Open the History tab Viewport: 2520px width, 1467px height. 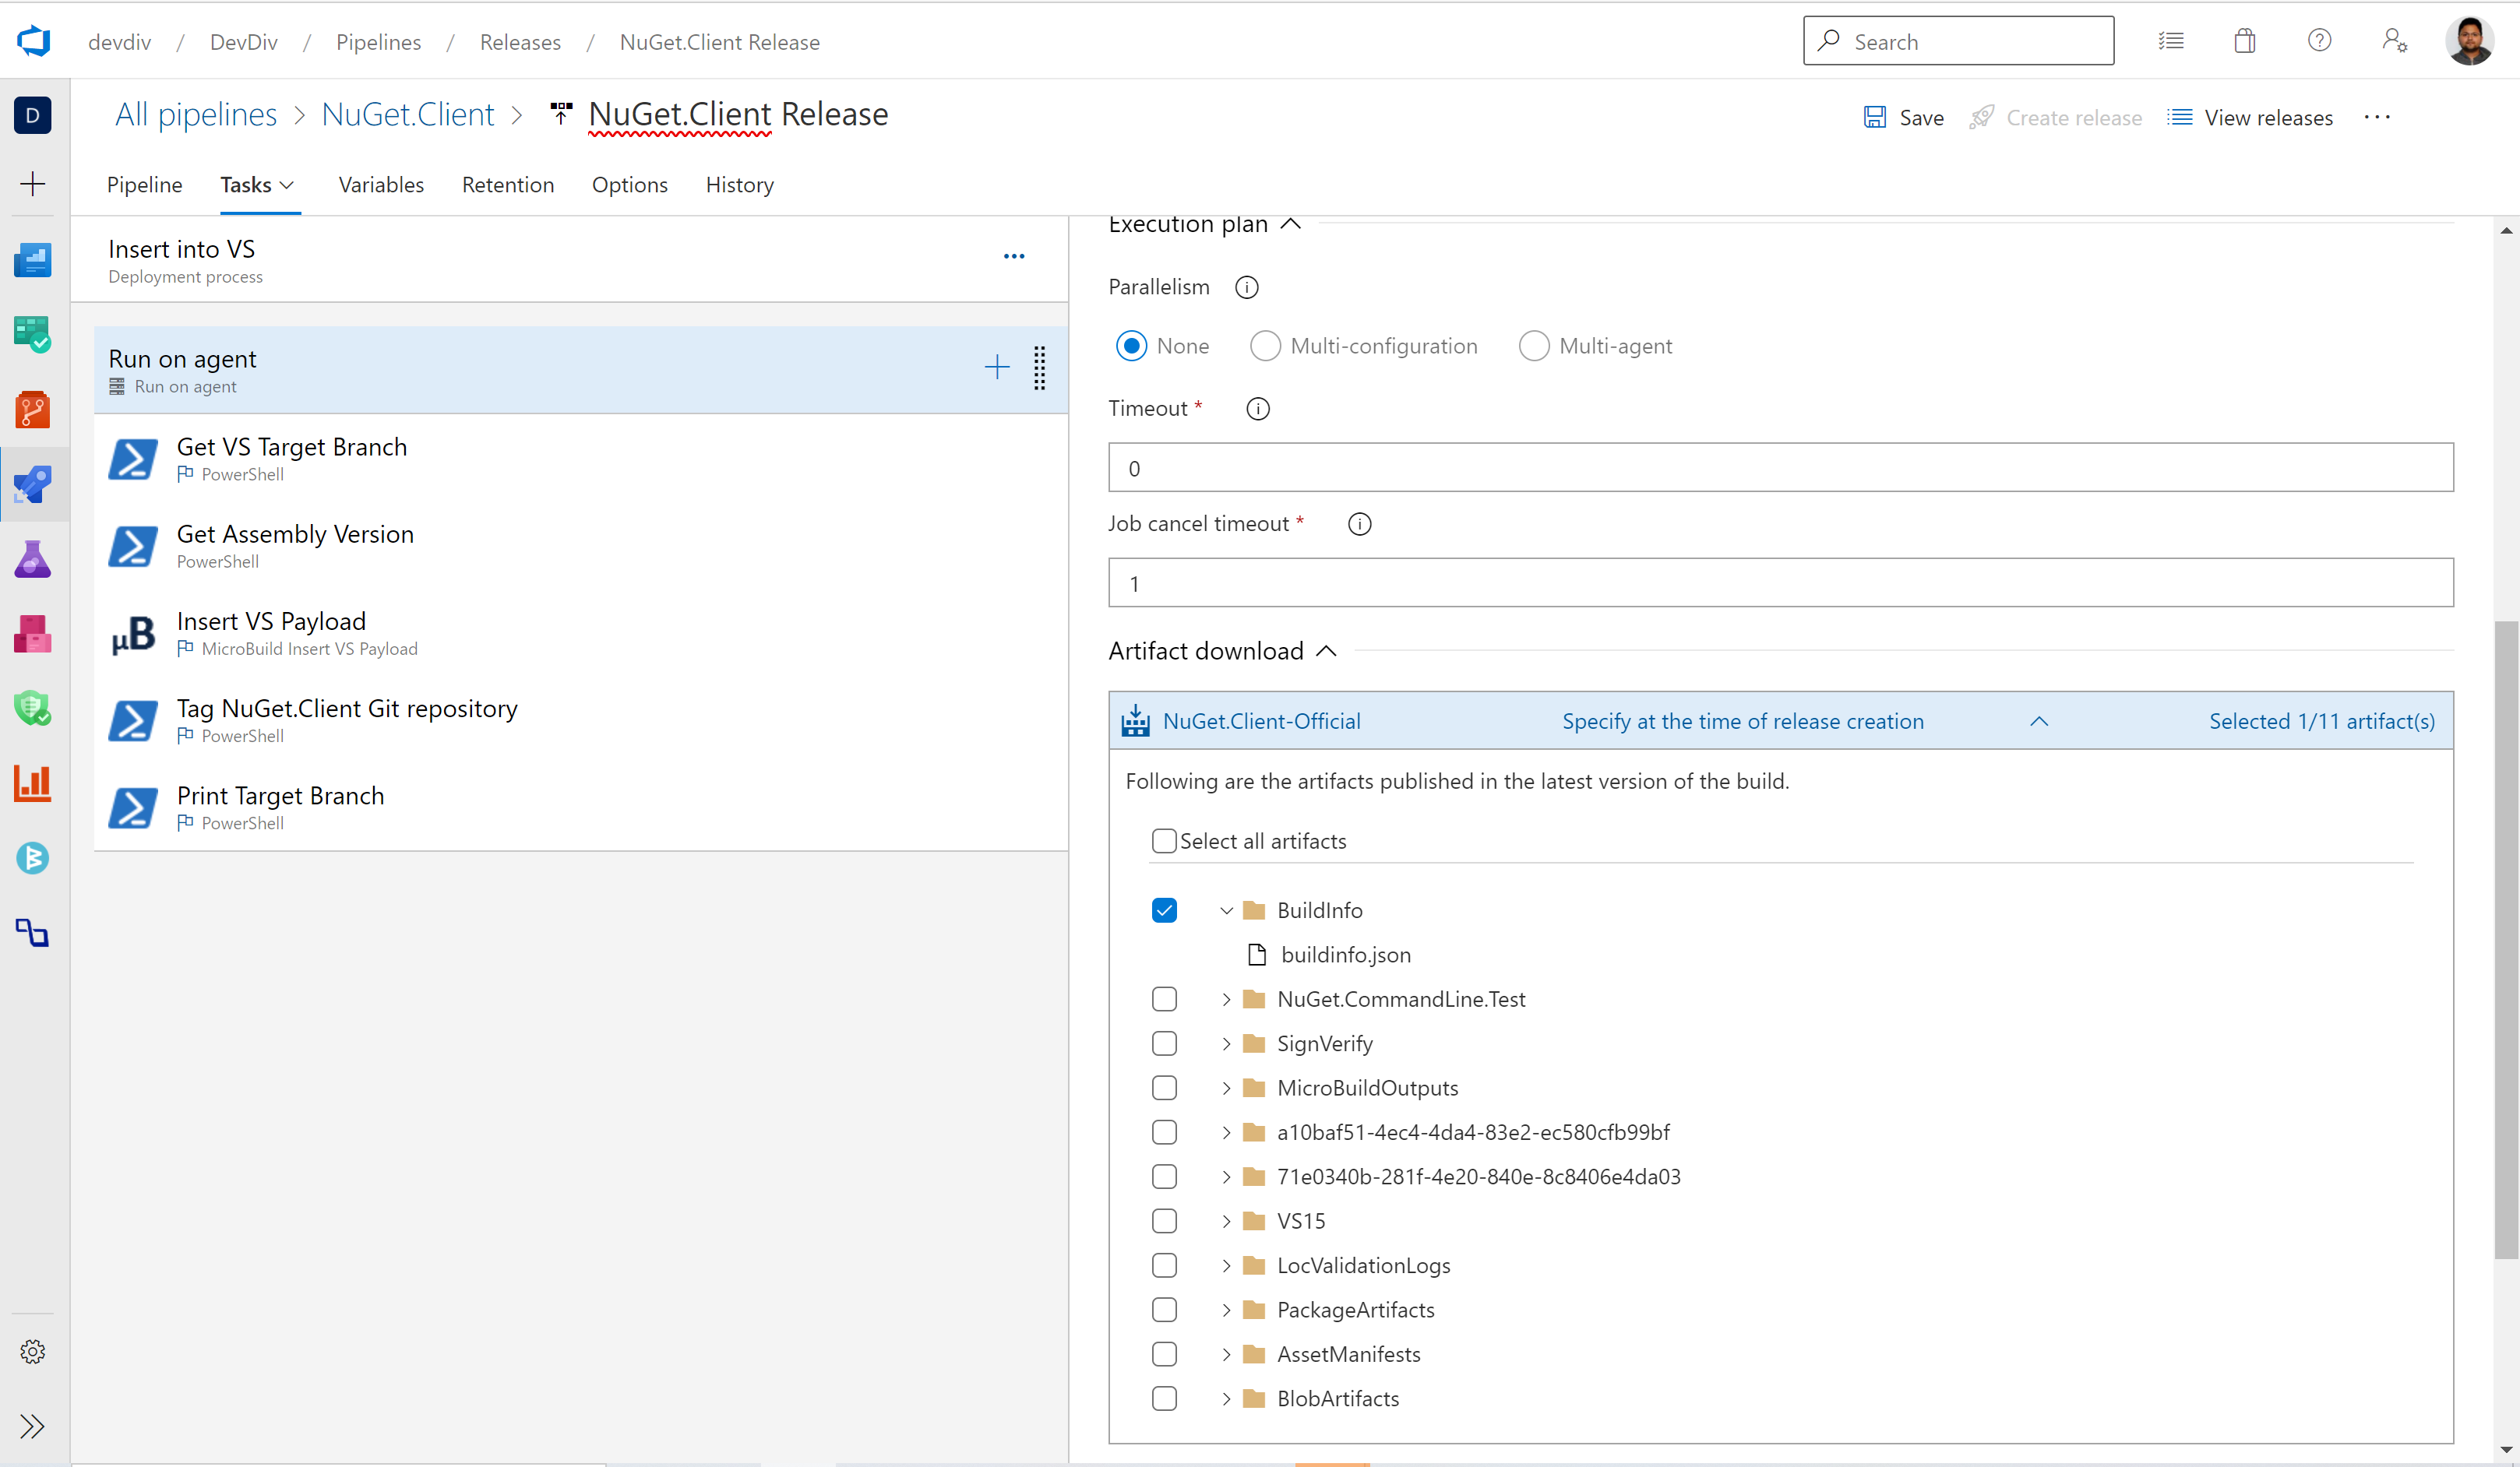click(739, 186)
